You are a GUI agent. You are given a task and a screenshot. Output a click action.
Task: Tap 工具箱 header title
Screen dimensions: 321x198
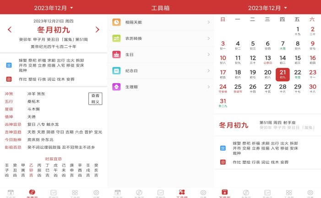click(x=160, y=8)
